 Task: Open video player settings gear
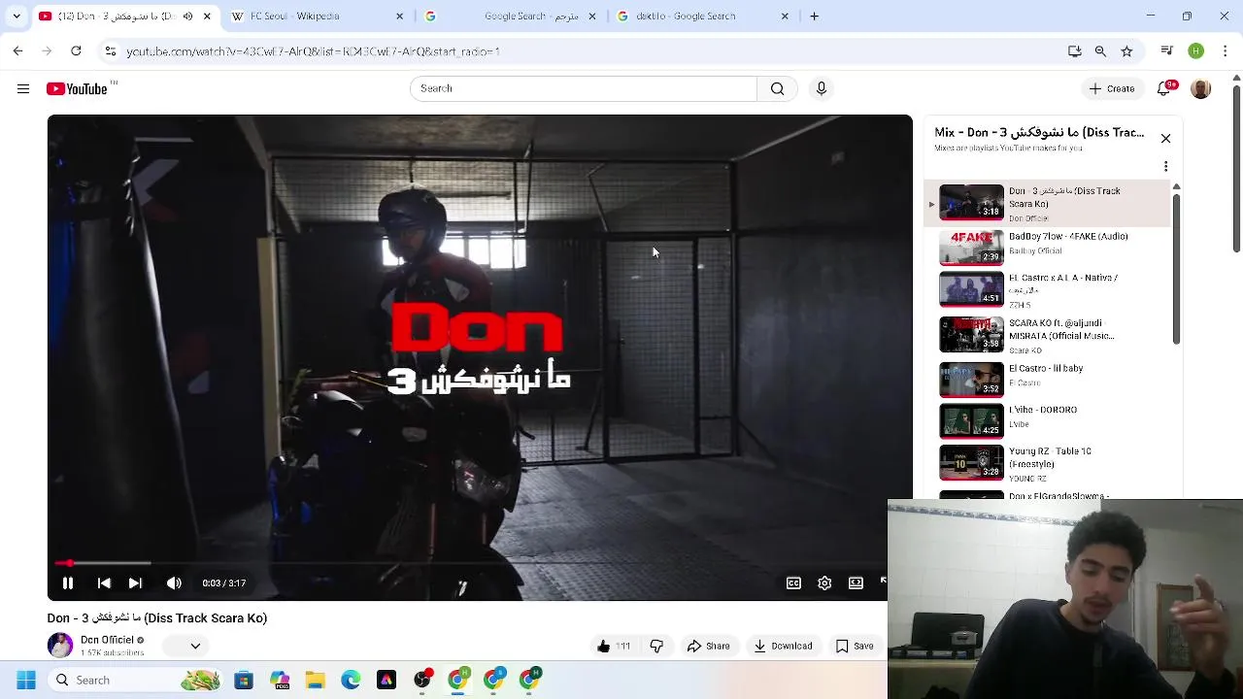point(824,583)
